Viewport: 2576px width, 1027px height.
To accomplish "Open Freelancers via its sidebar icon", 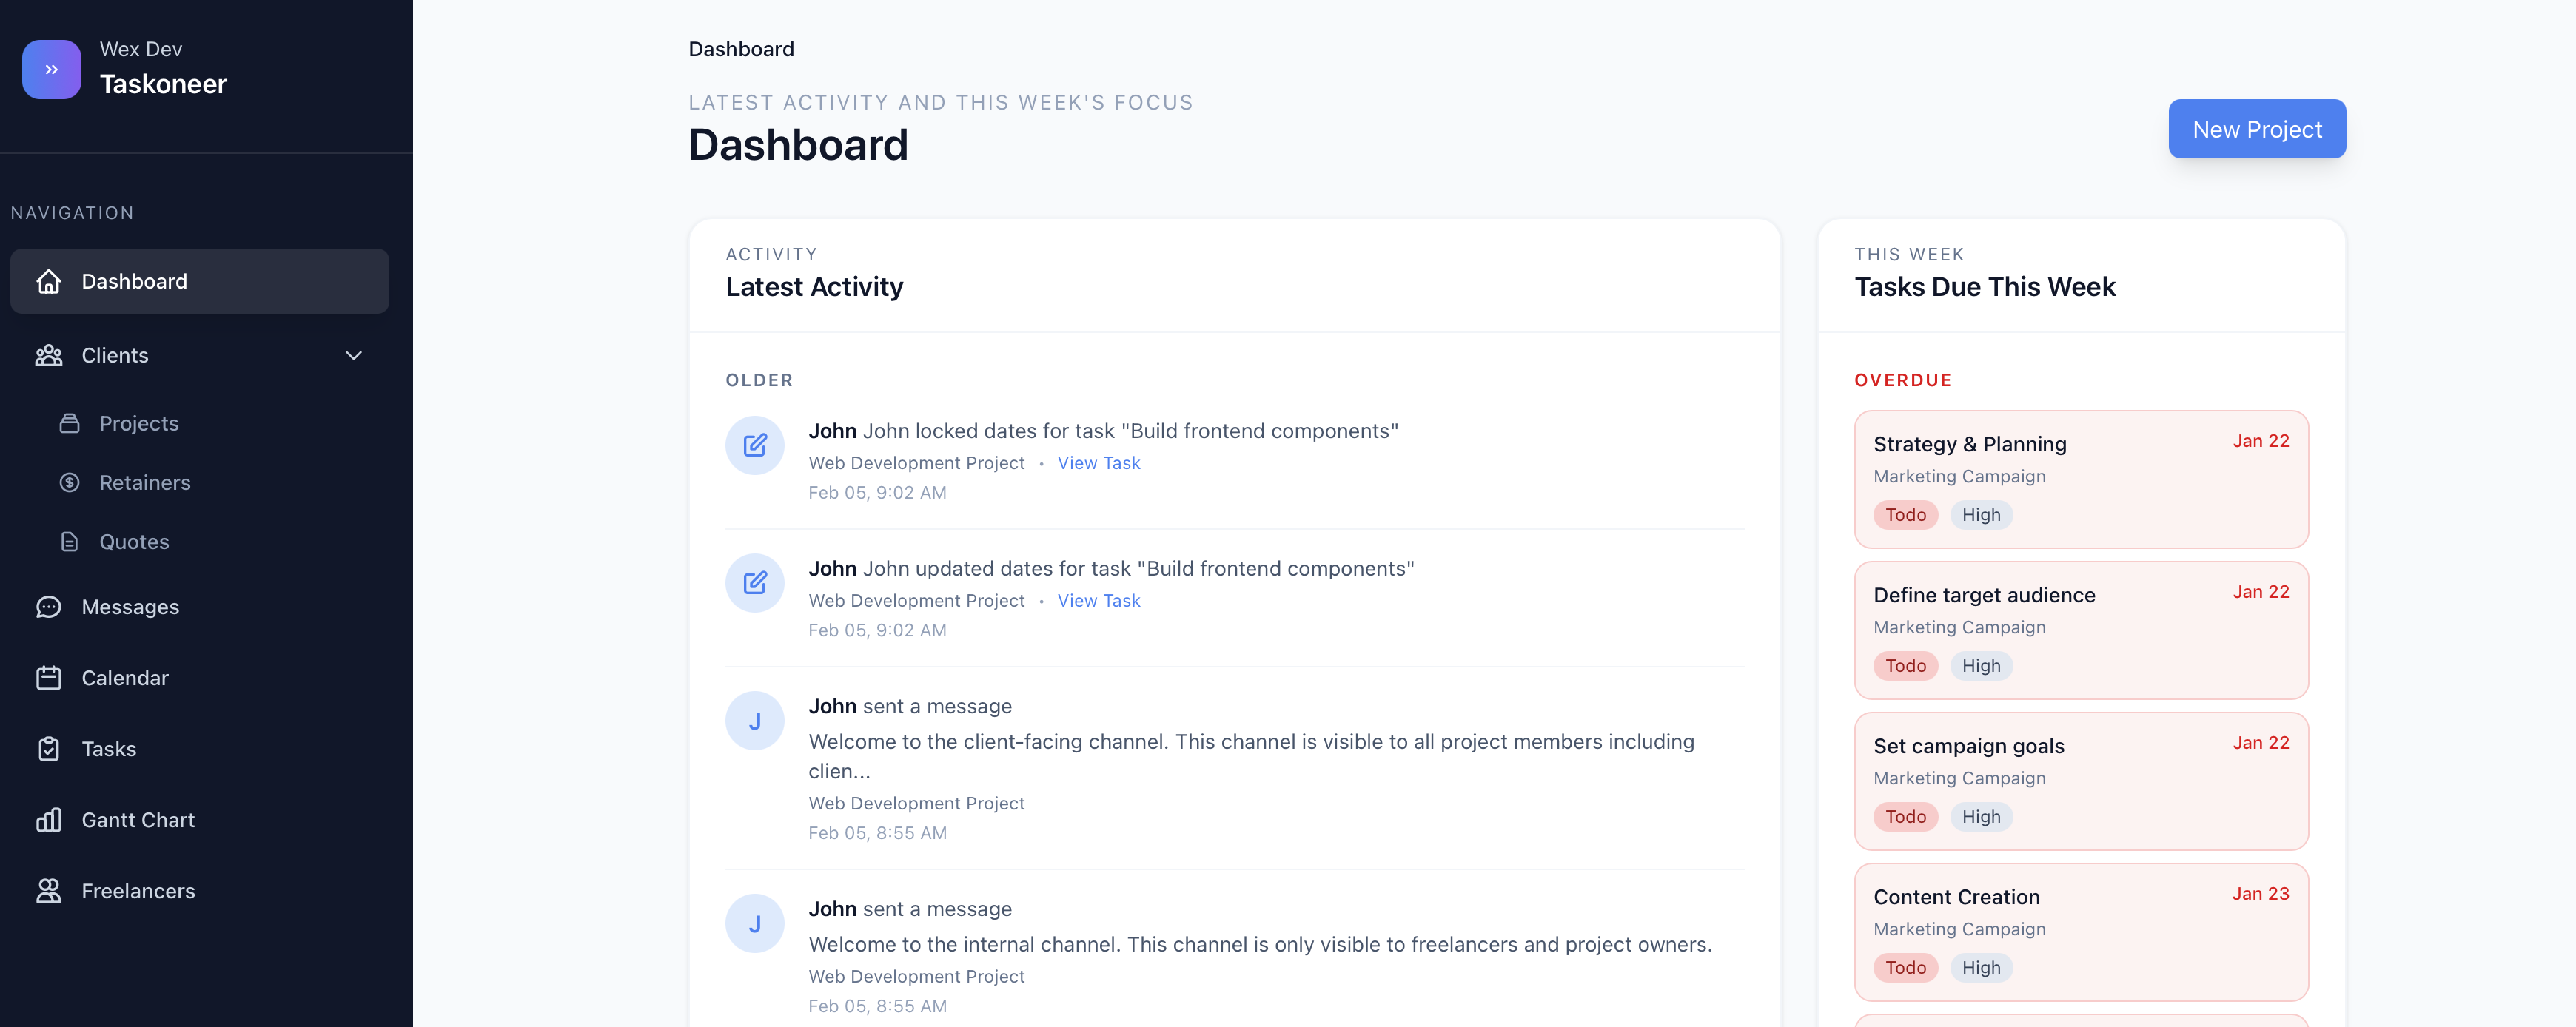I will 49,890.
